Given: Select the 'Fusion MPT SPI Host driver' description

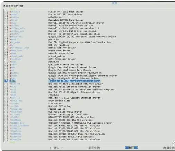Looking at the screenshot, I should pyautogui.click(x=65, y=15).
